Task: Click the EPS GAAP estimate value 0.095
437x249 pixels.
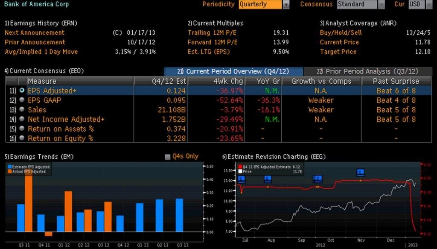Action: (x=176, y=100)
